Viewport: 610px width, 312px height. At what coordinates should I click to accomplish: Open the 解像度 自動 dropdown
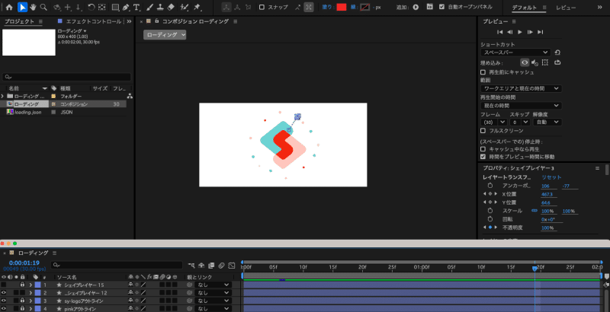click(547, 123)
